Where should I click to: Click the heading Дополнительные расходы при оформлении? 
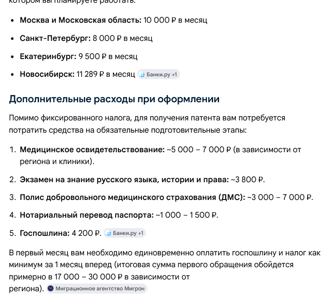pyautogui.click(x=114, y=99)
